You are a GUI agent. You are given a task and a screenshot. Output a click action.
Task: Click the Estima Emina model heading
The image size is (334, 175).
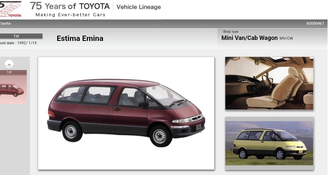pyautogui.click(x=80, y=38)
